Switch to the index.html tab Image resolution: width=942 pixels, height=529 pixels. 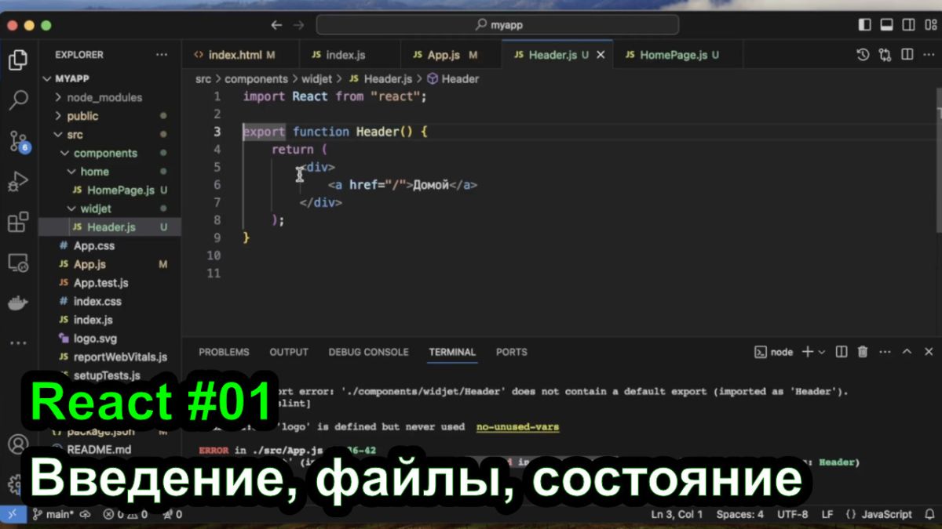240,55
